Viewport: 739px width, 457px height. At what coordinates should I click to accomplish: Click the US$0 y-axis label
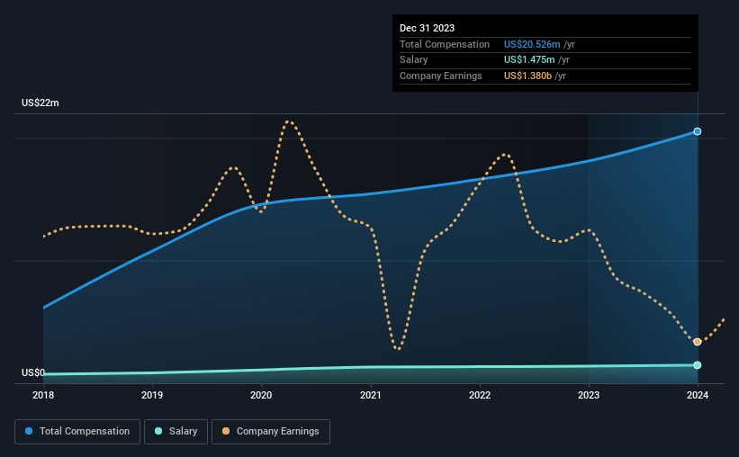pyautogui.click(x=33, y=372)
